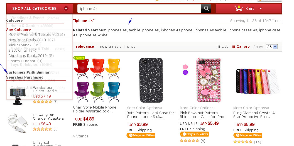Open the Show items-per-page dropdown
Viewport: 294px width, 146px height.
(272, 47)
